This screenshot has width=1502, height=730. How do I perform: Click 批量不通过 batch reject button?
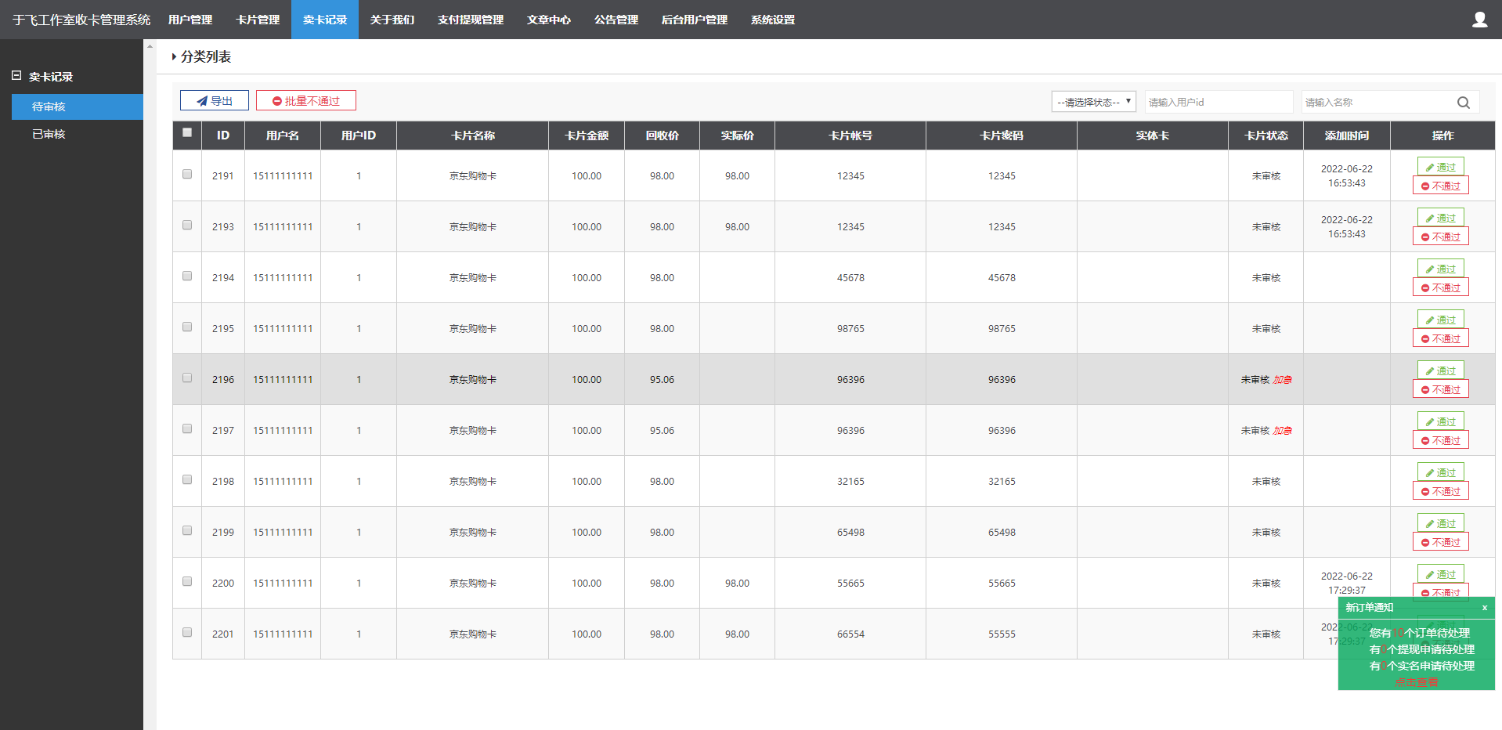pos(306,101)
